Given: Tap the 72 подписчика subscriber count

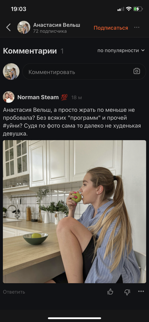Looking at the screenshot, I should [x=50, y=31].
